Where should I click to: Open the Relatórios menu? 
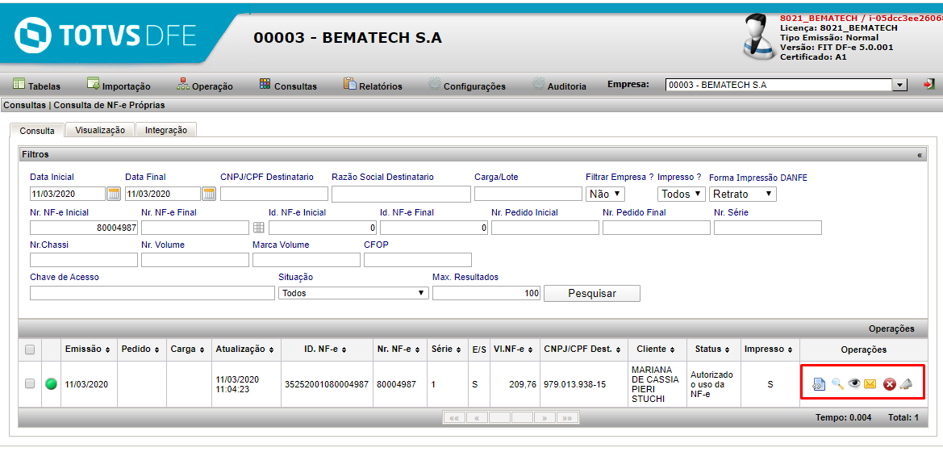pyautogui.click(x=373, y=85)
